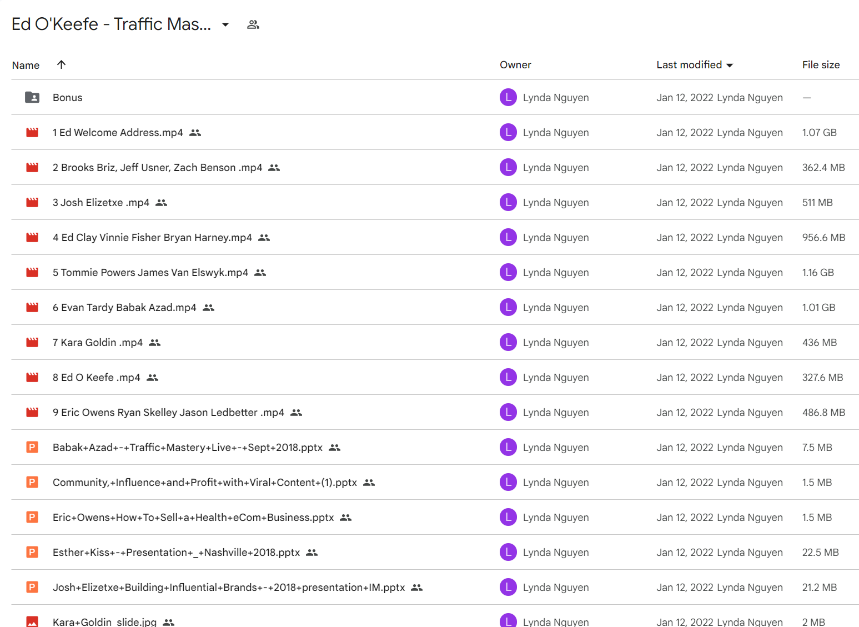
Task: Sort by the Name column header
Action: coord(26,65)
